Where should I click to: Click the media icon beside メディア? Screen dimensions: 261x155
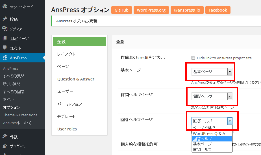[5, 29]
